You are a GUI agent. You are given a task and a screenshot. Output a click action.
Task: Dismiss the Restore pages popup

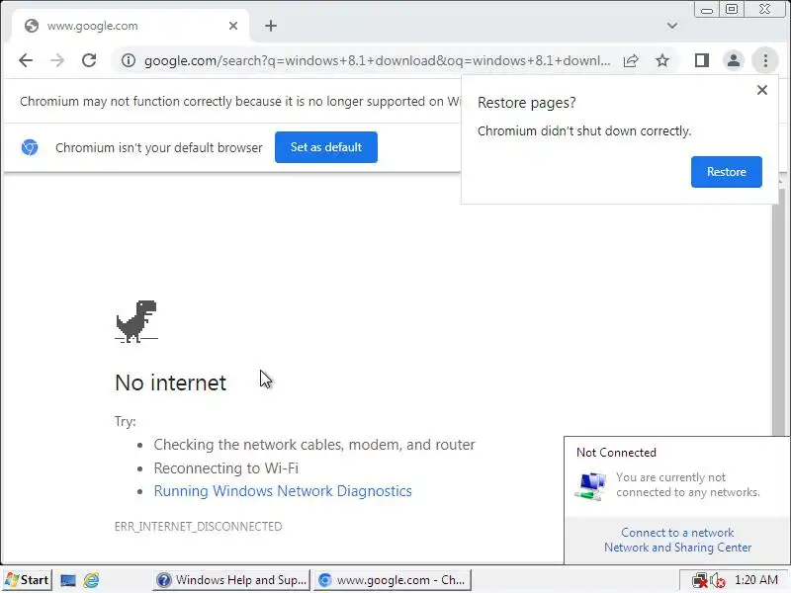(x=762, y=90)
